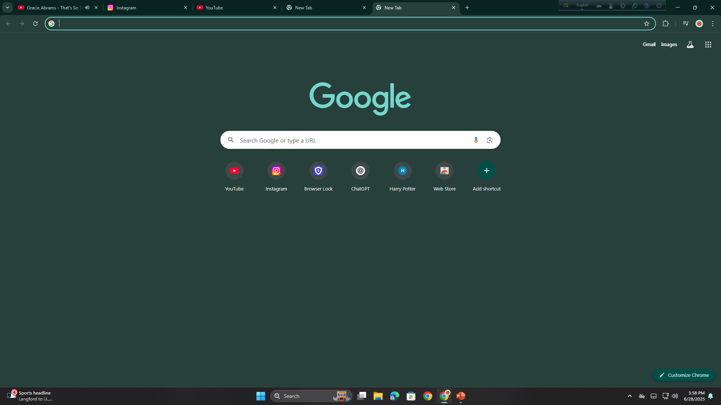
Task: Focus the Chrome address bar
Action: point(349,24)
